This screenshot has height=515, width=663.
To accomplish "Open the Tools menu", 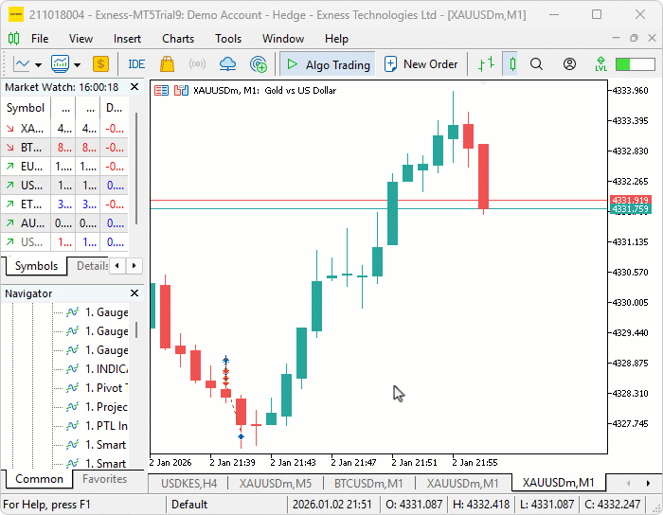I will pos(228,39).
